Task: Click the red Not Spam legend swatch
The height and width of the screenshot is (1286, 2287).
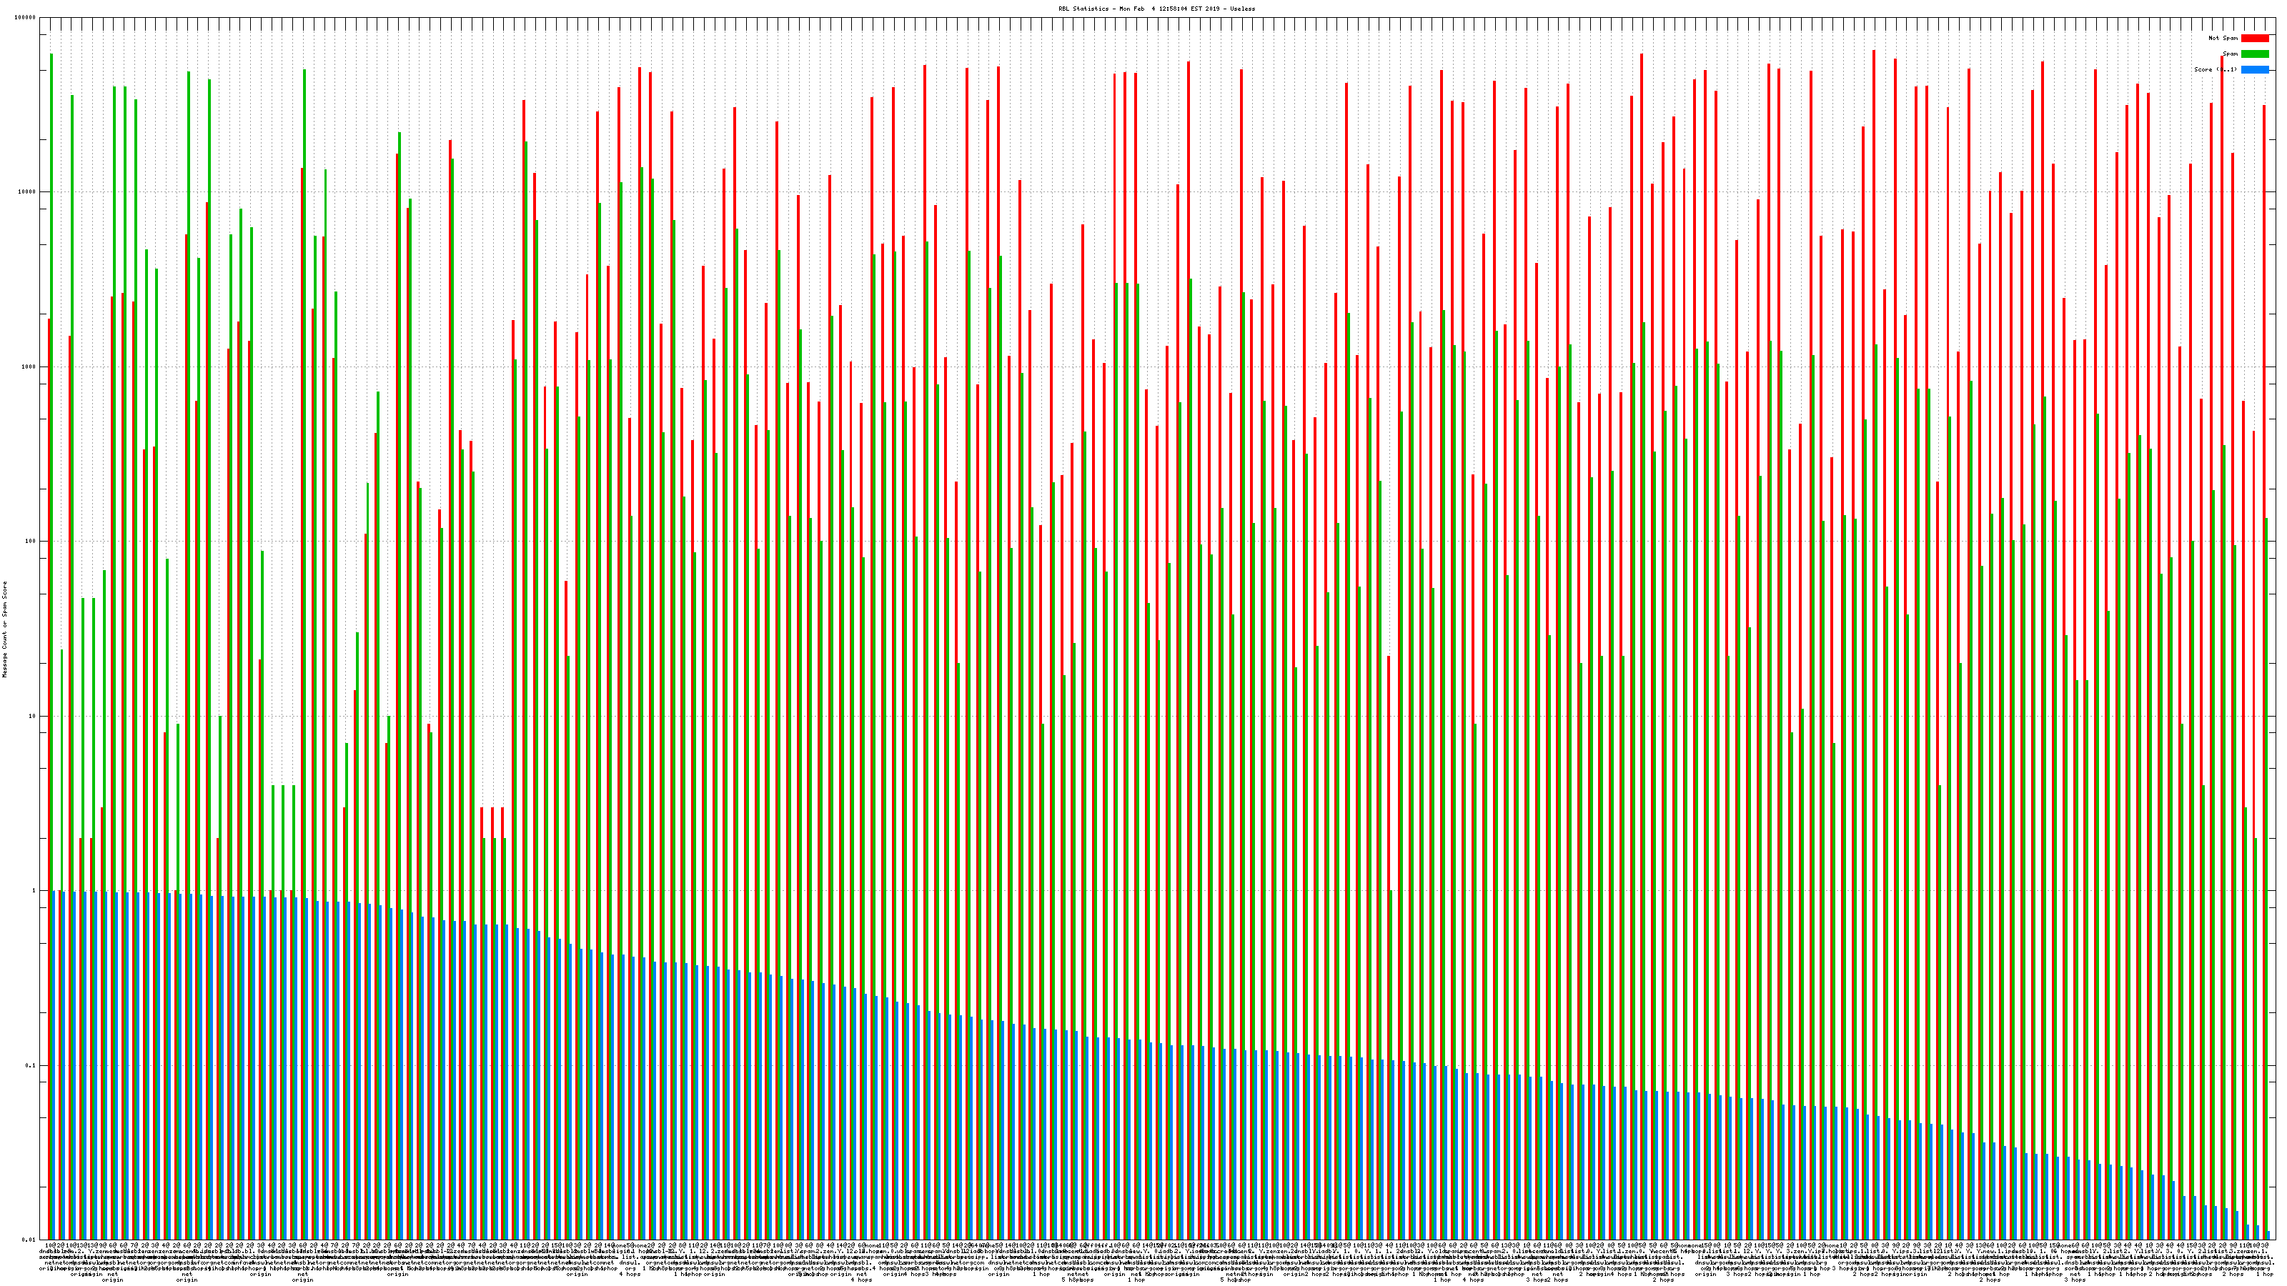Action: 2254,38
